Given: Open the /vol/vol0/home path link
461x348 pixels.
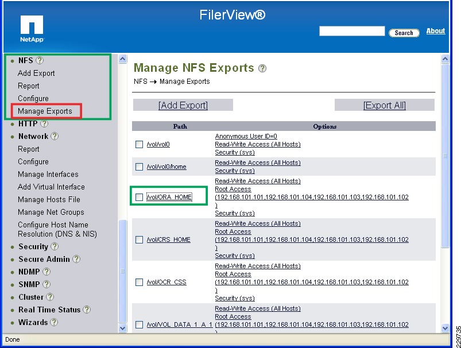Looking at the screenshot, I should tap(166, 167).
